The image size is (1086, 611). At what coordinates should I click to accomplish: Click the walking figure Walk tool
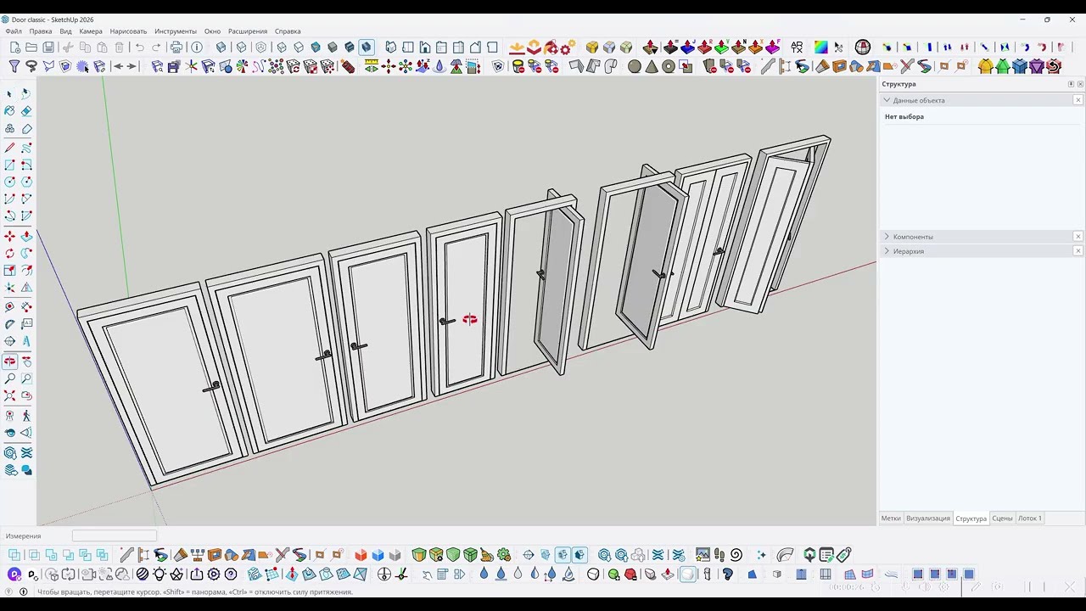click(26, 415)
